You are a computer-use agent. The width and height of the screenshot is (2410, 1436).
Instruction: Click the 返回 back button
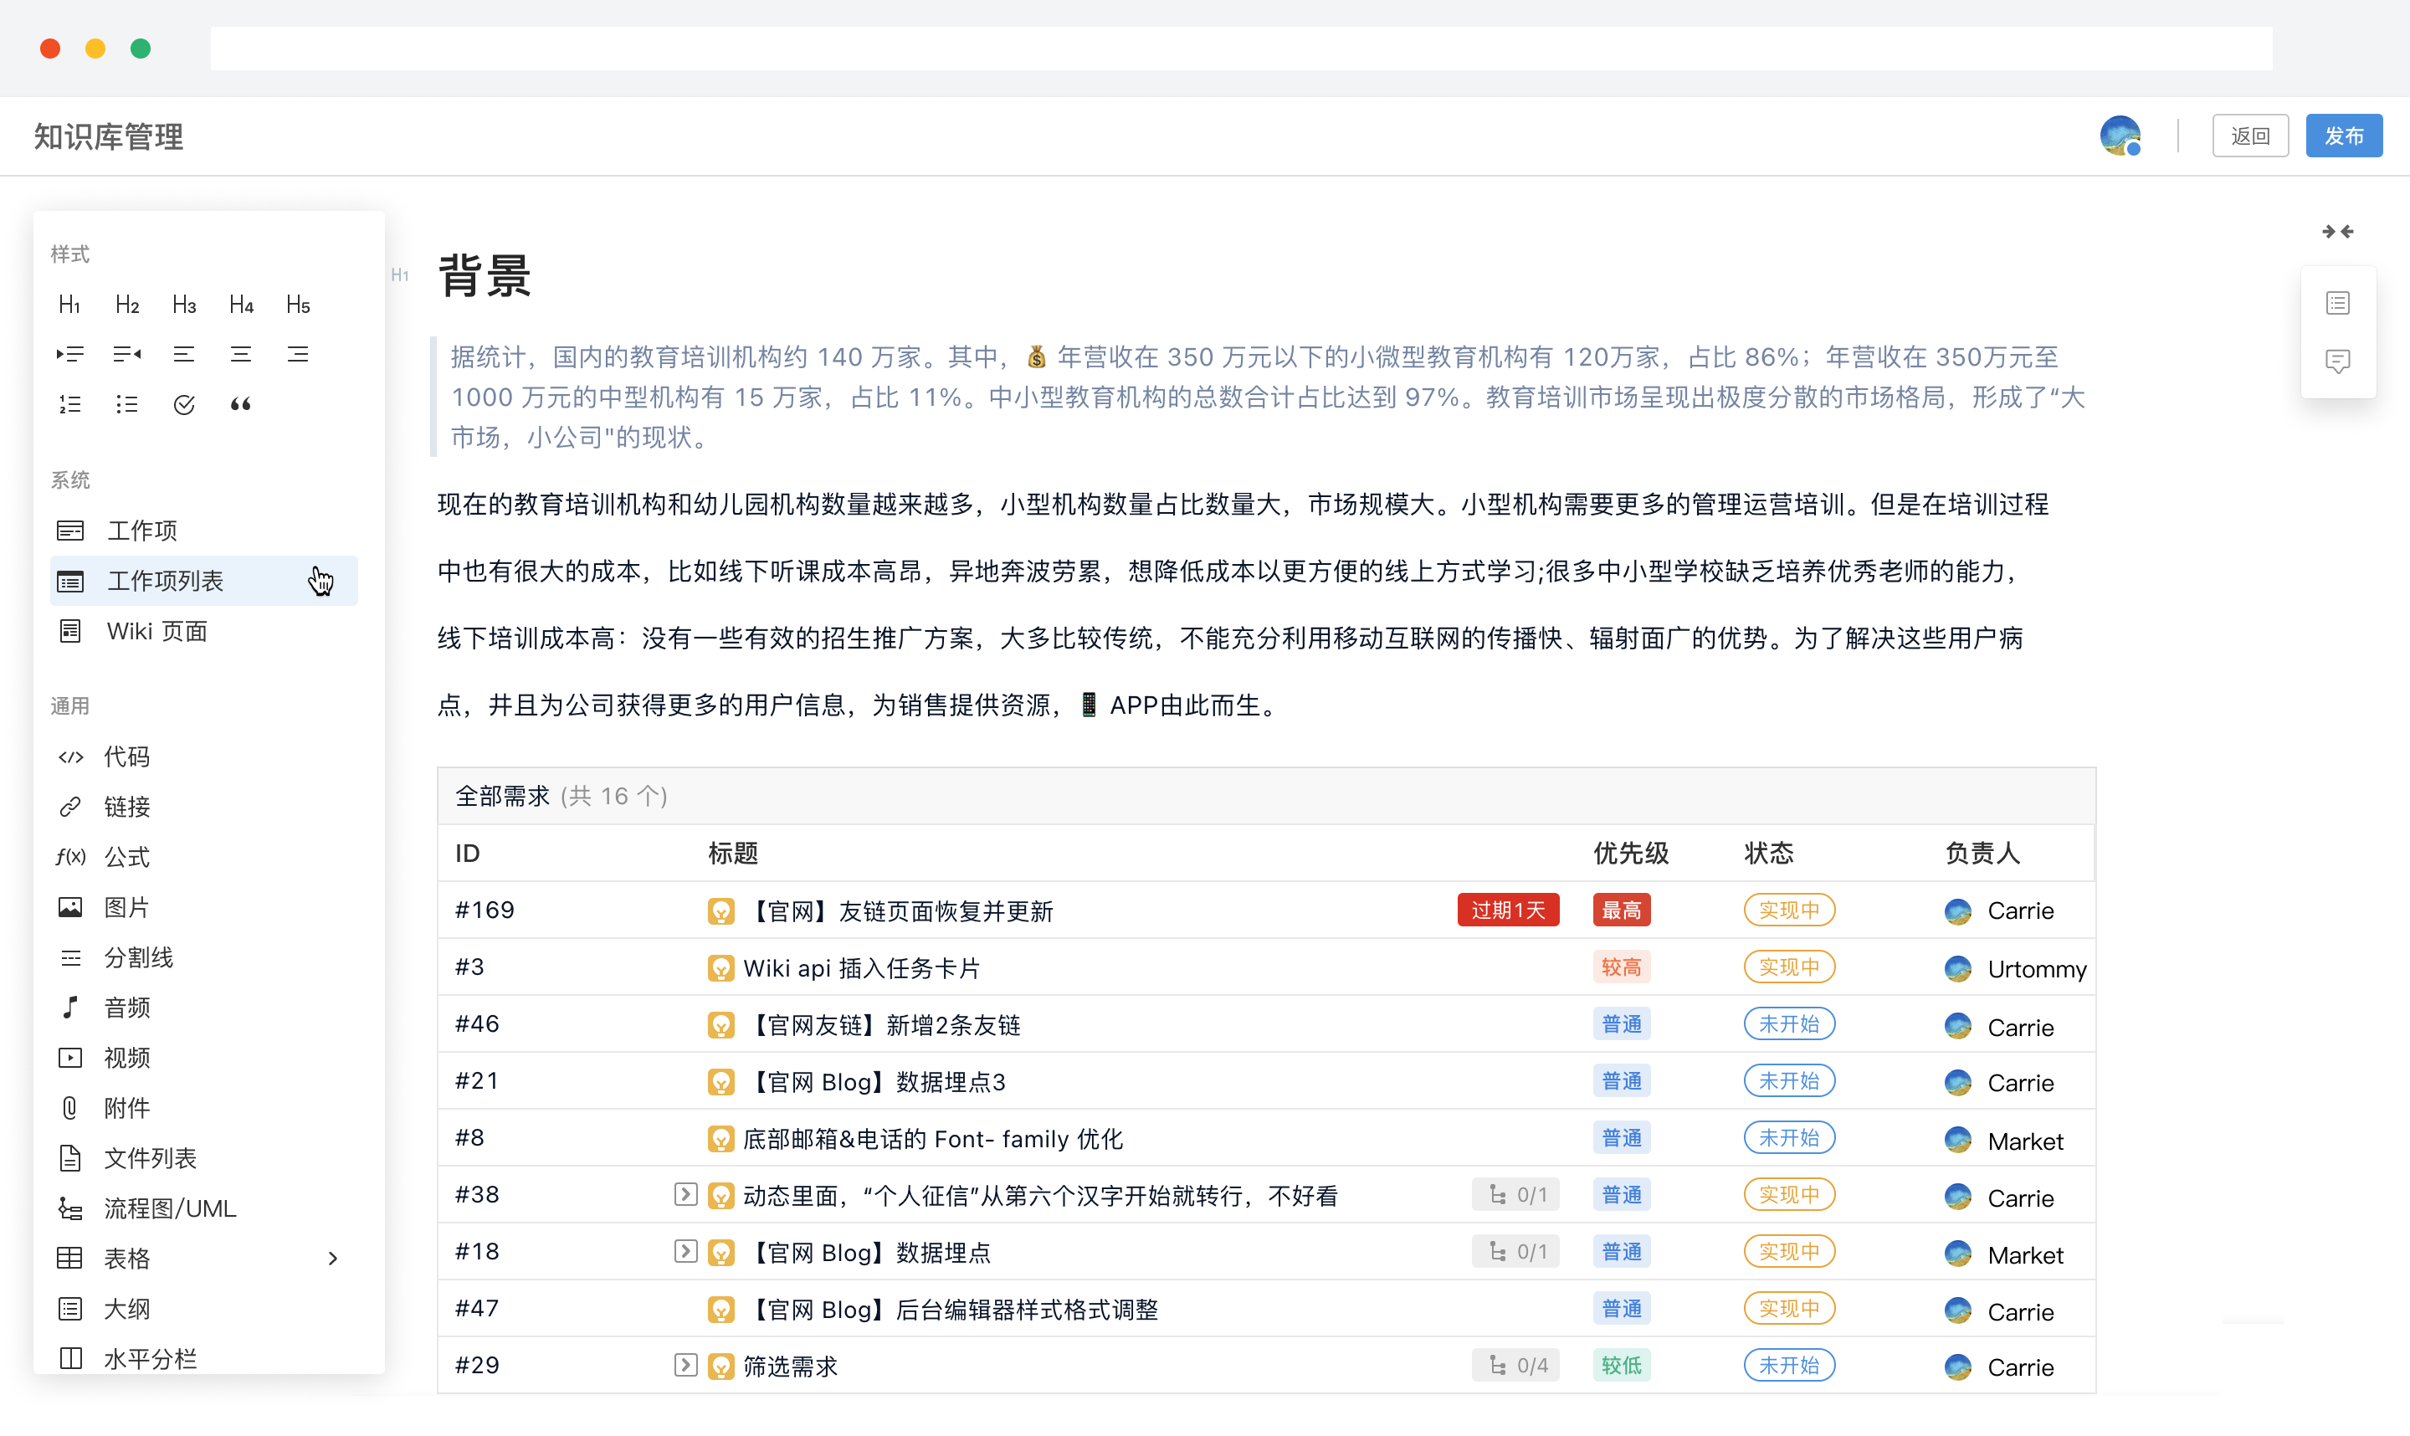(2250, 136)
